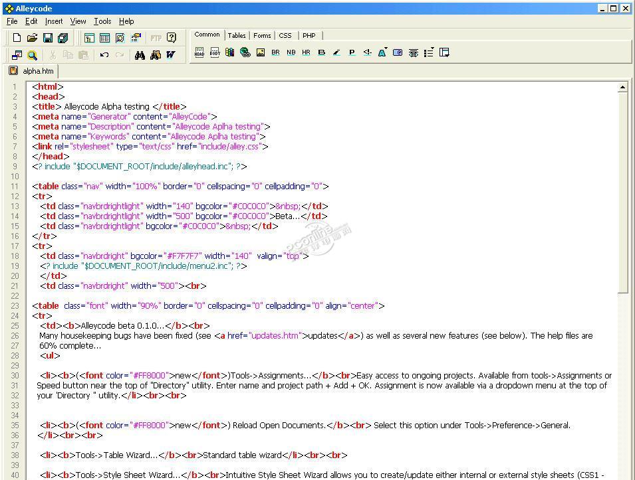
Task: Click the "Standard table wizard" text
Action: pyautogui.click(x=242, y=455)
